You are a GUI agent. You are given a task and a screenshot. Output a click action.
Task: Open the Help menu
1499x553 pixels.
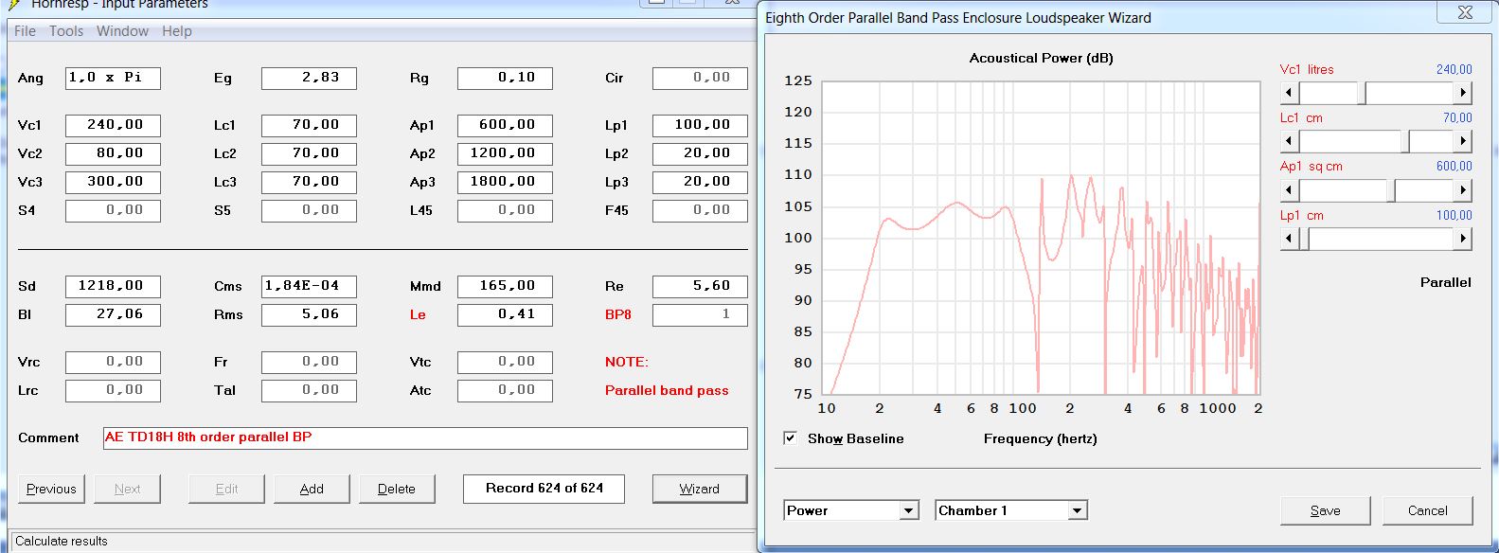click(x=176, y=30)
